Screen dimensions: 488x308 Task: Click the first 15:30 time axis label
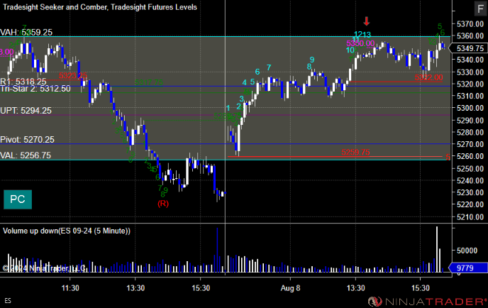pos(201,288)
